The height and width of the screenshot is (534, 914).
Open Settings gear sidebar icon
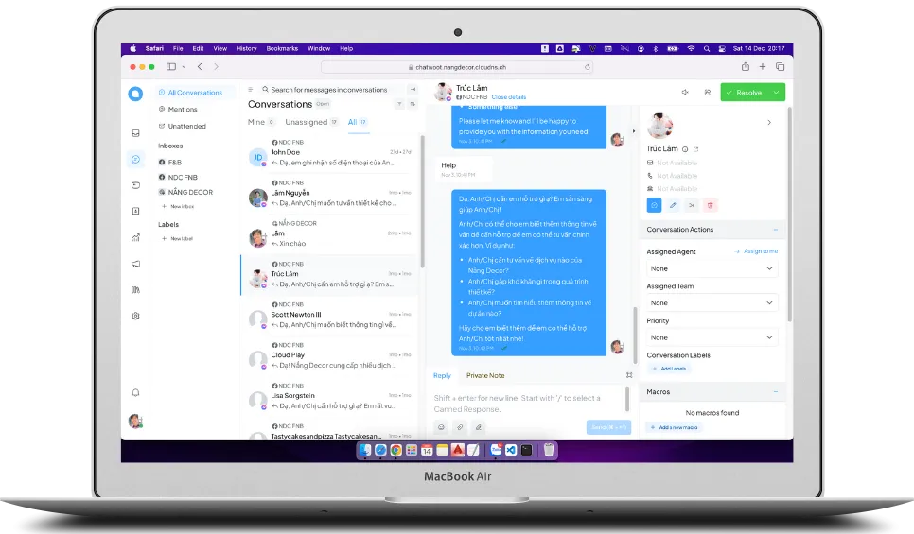coord(136,316)
